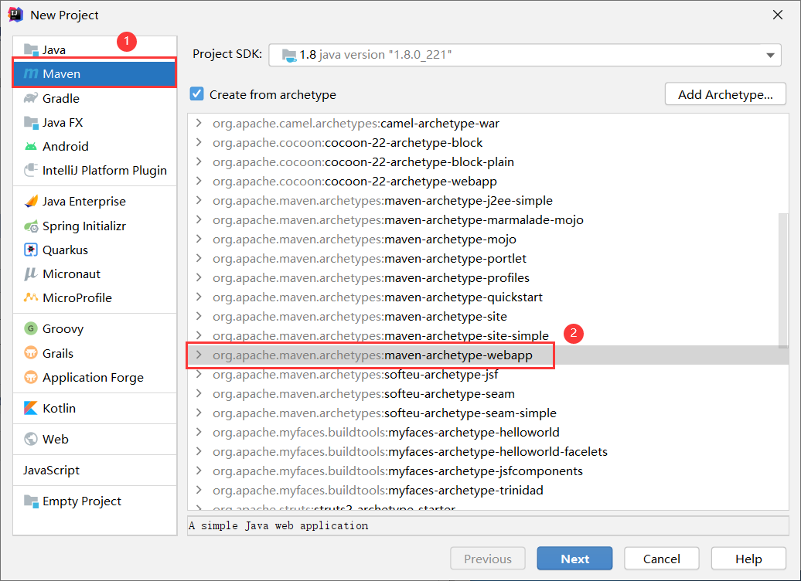Click the Grails icon
801x581 pixels.
[x=31, y=353]
